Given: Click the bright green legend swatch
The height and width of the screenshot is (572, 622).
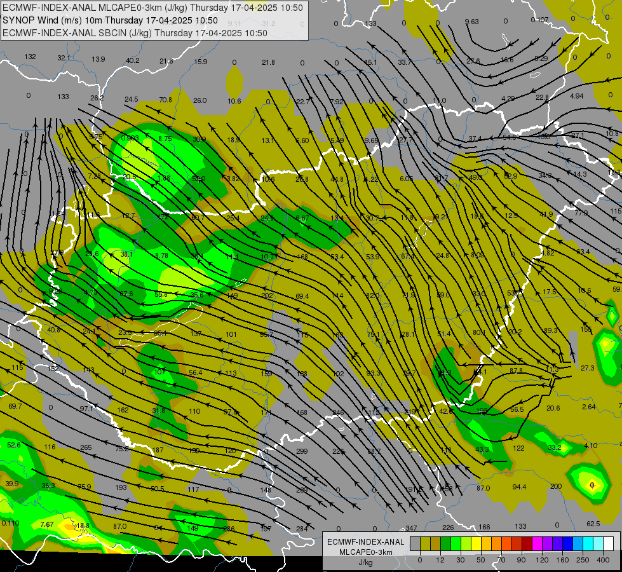Looking at the screenshot, I should point(456,543).
